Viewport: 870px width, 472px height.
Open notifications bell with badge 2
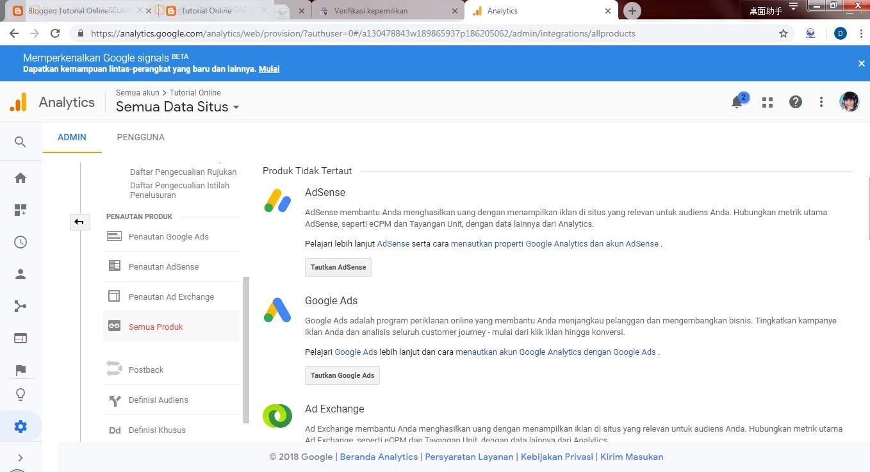[737, 102]
